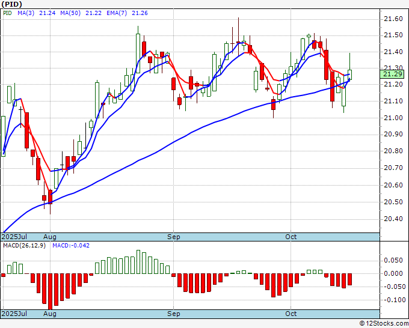The height and width of the screenshot is (328, 409).
Task: Click the (PID) chart title
Action: click(x=12, y=4)
